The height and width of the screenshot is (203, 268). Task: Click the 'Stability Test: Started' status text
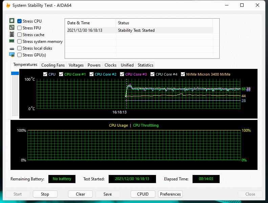pyautogui.click(x=136, y=30)
